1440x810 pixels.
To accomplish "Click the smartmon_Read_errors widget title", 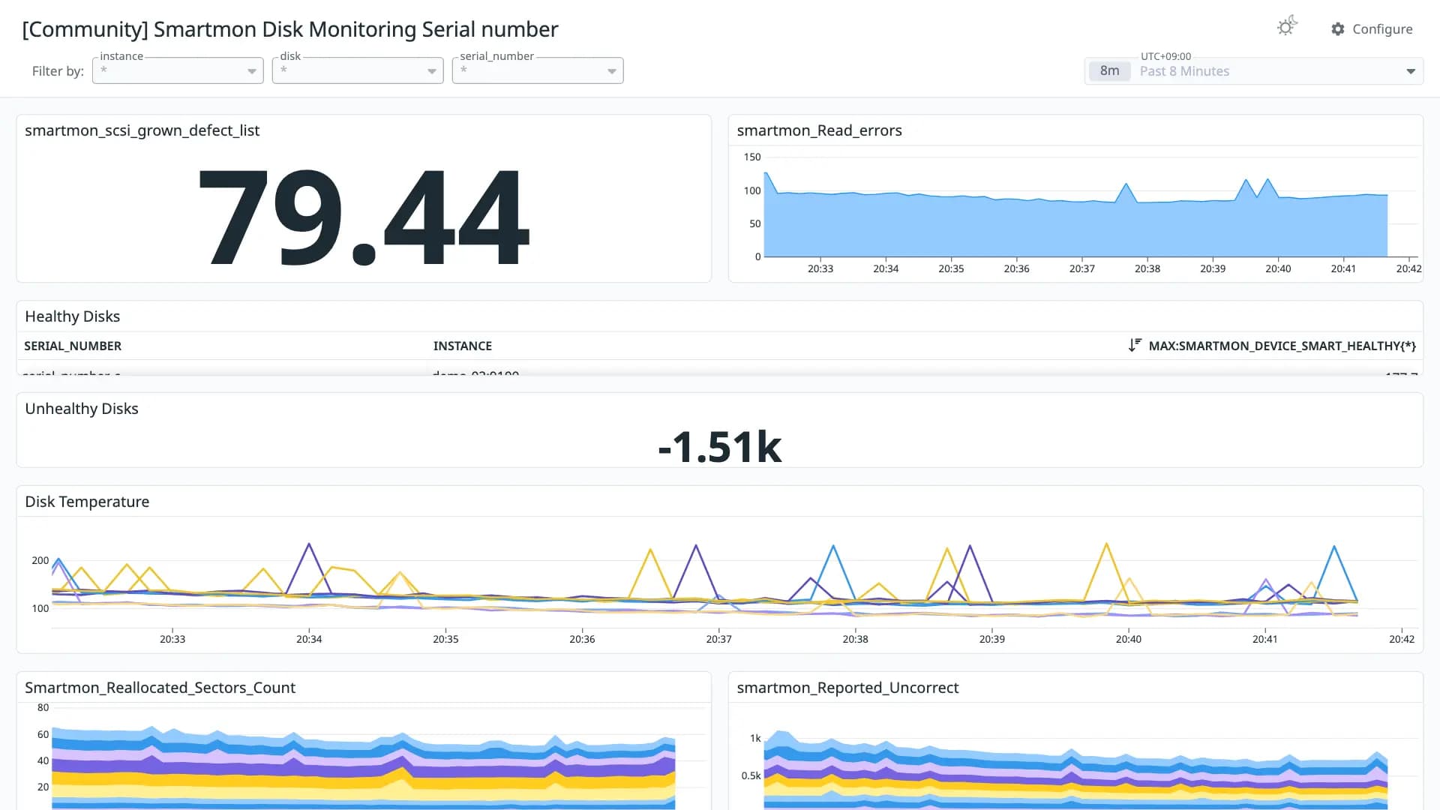I will click(x=820, y=130).
